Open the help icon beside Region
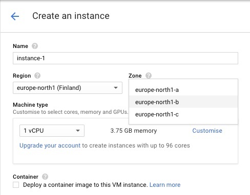This screenshot has width=250, height=195. point(37,76)
